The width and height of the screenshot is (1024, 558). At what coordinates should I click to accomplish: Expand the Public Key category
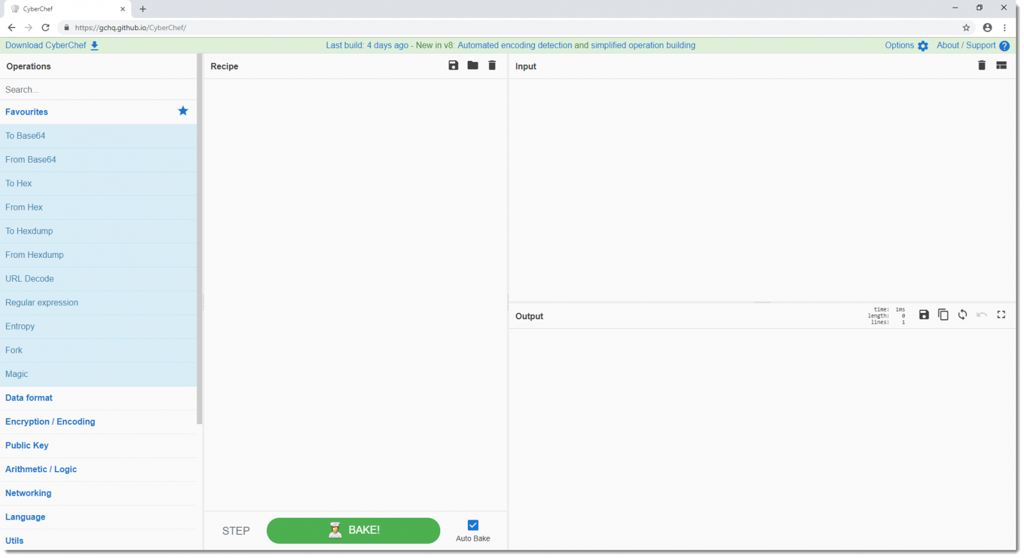tap(99, 445)
